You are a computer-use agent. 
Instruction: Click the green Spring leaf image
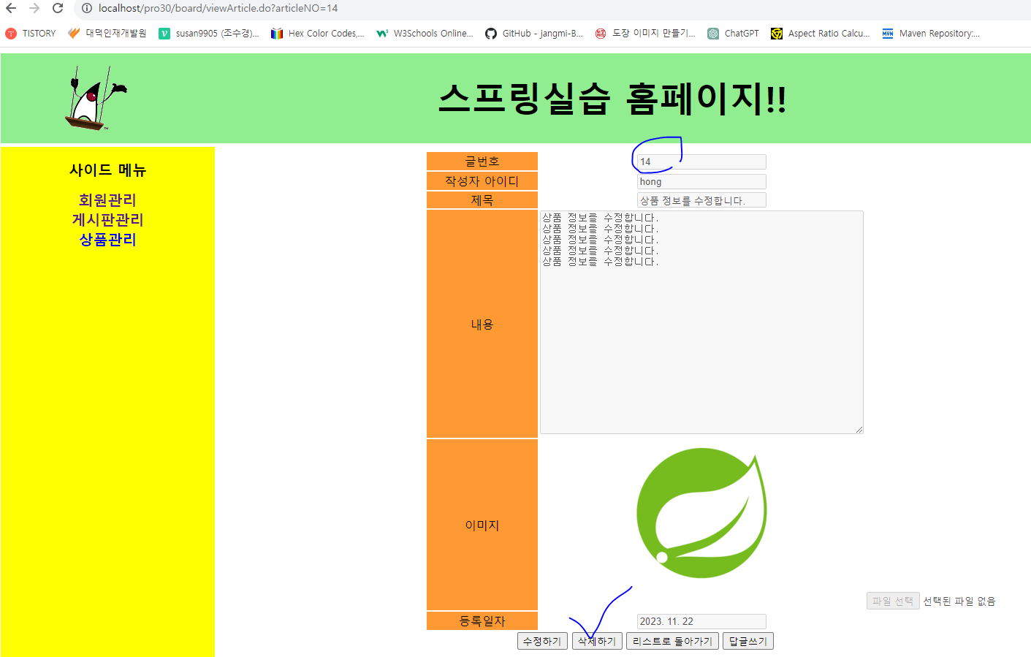[701, 514]
